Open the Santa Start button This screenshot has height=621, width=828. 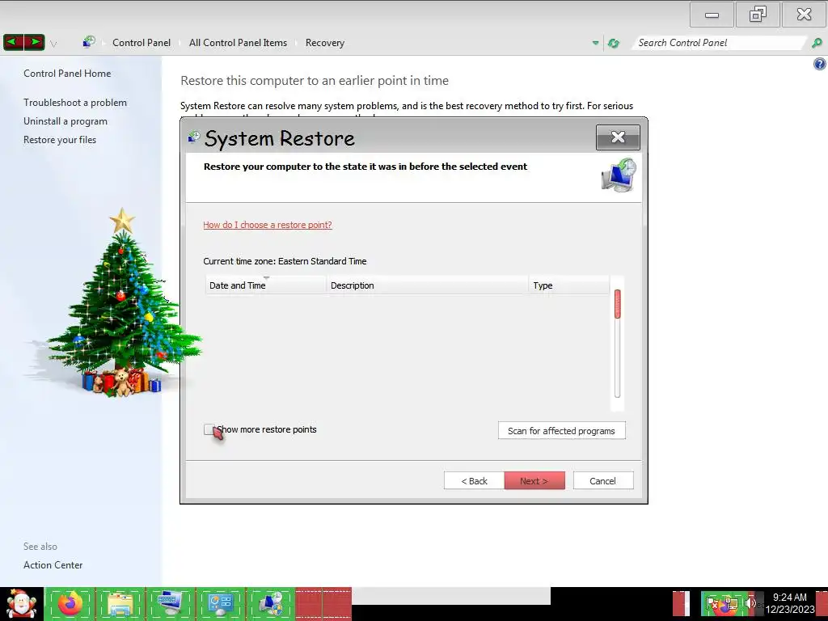(x=21, y=603)
